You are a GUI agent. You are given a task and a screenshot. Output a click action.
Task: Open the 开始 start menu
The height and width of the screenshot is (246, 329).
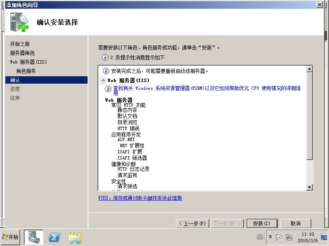tap(10, 237)
